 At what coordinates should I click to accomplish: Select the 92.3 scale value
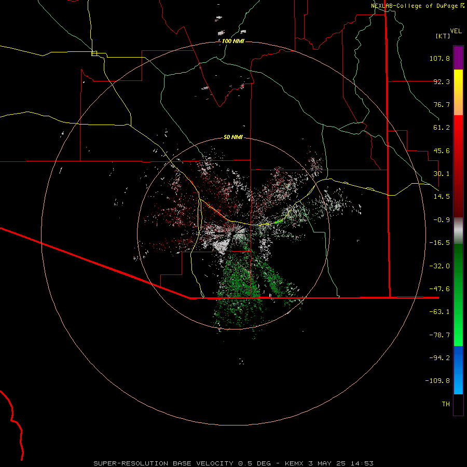442,81
